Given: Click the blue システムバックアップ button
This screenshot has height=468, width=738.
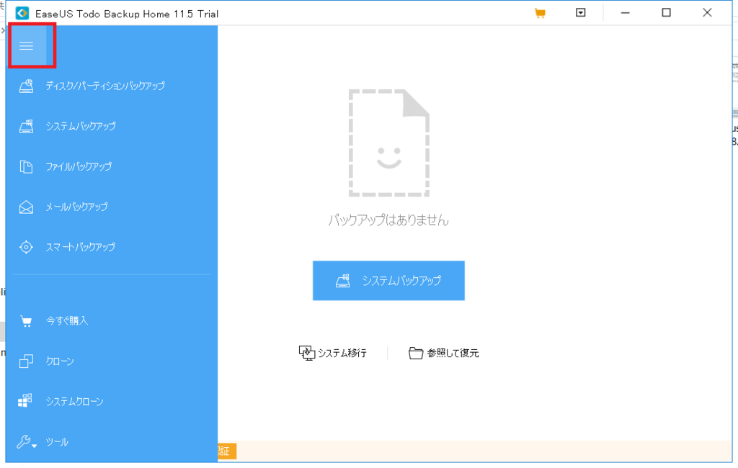Looking at the screenshot, I should click(388, 280).
